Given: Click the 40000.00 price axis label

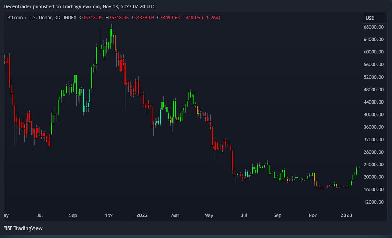Looking at the screenshot, I should [x=374, y=115].
